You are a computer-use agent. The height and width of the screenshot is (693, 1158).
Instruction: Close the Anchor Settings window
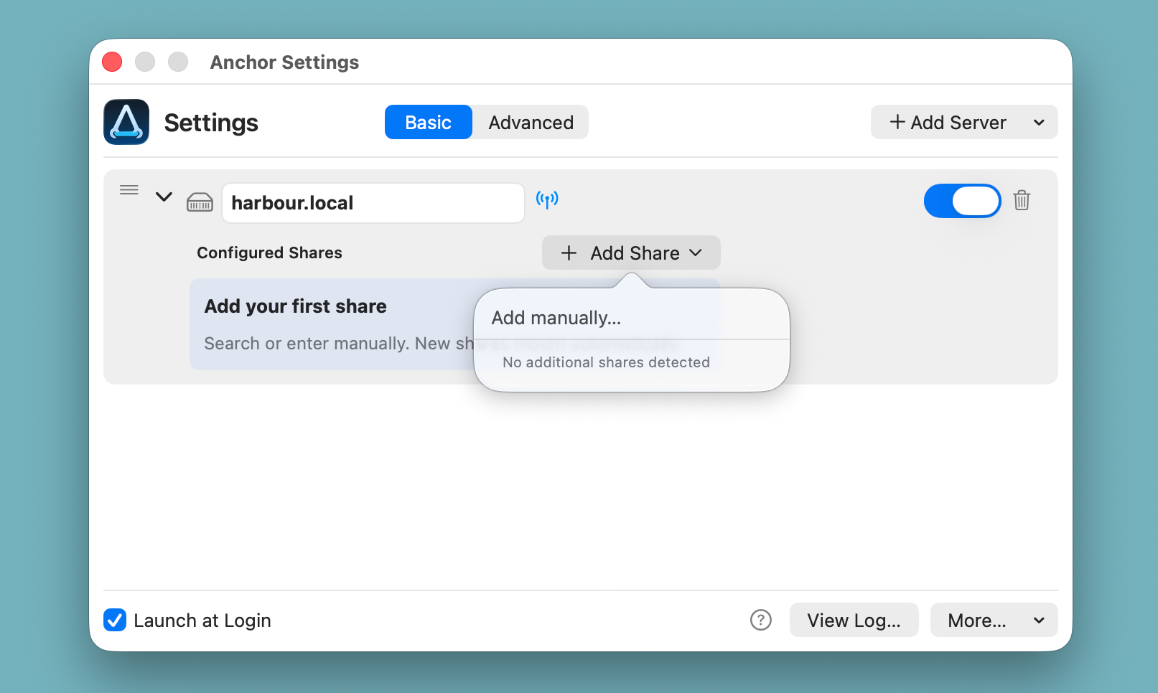(112, 62)
